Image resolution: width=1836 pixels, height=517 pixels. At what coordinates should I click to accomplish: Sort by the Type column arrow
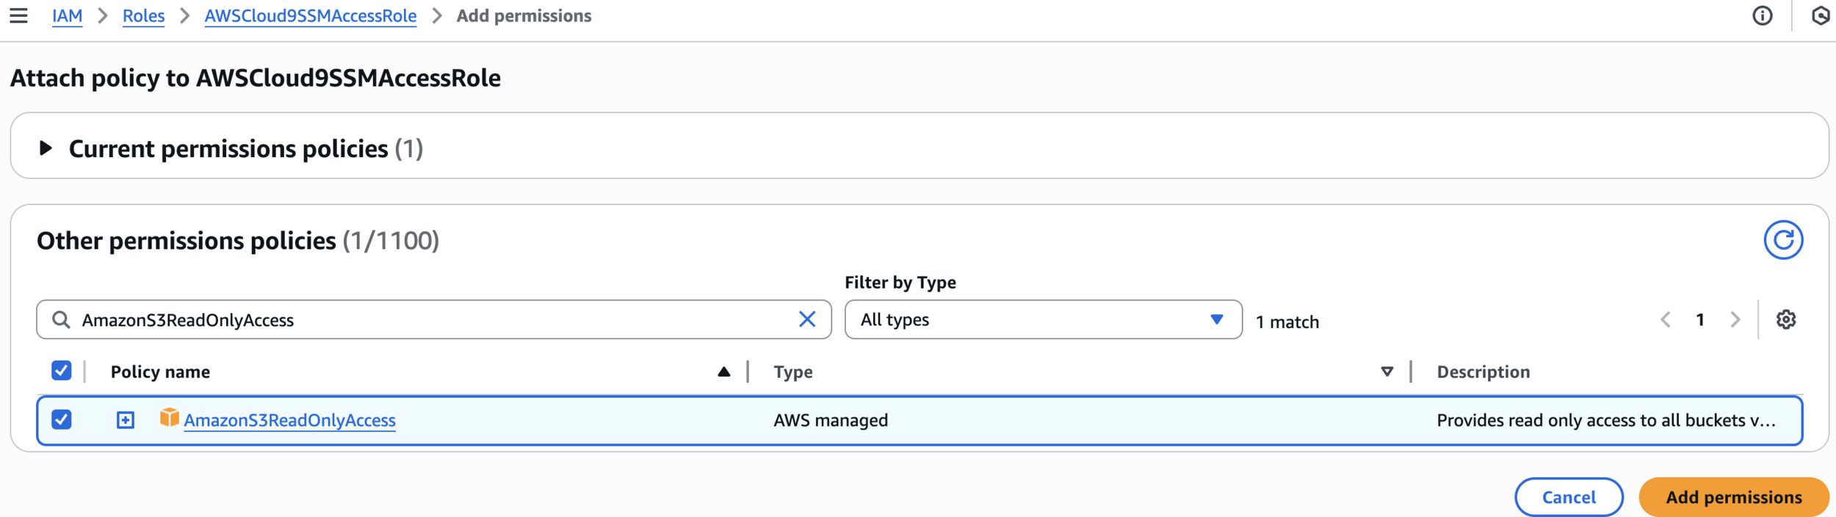point(1387,372)
